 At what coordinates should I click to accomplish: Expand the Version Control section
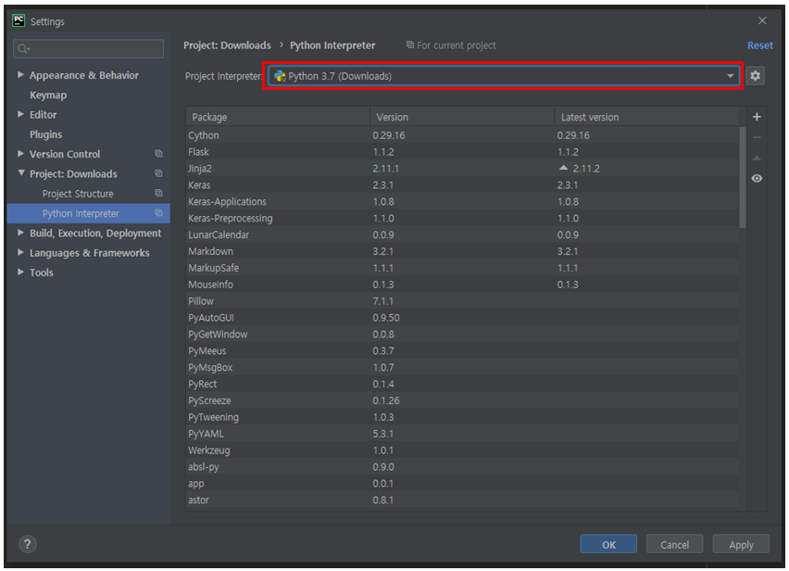click(x=20, y=154)
